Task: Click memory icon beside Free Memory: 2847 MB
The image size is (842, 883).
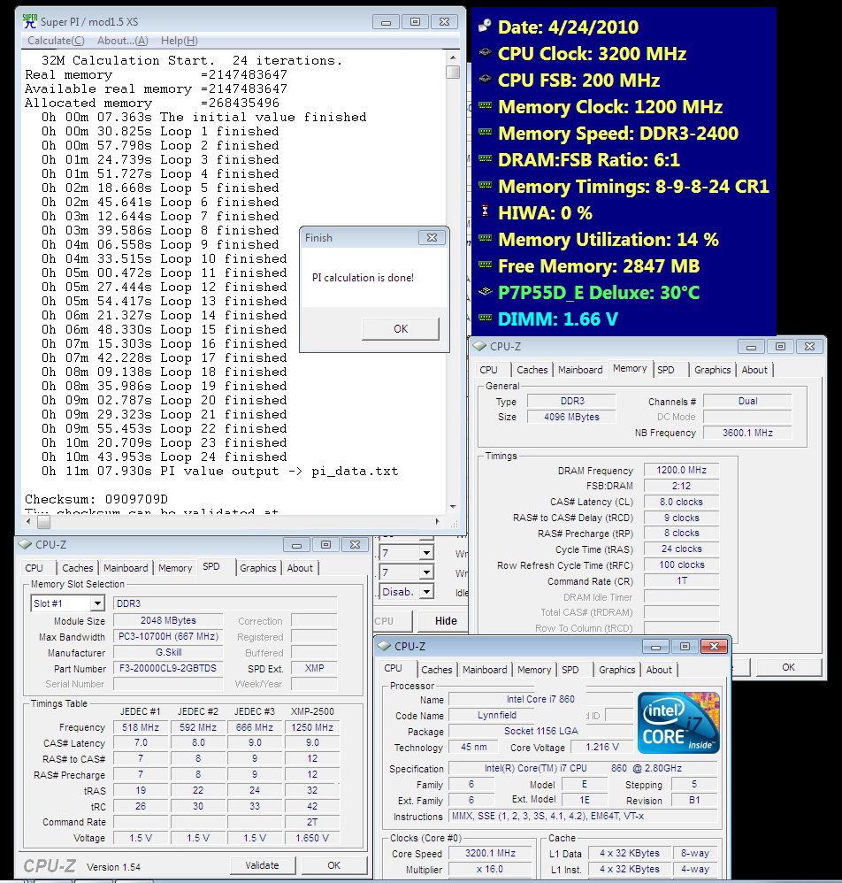Action: click(x=485, y=265)
